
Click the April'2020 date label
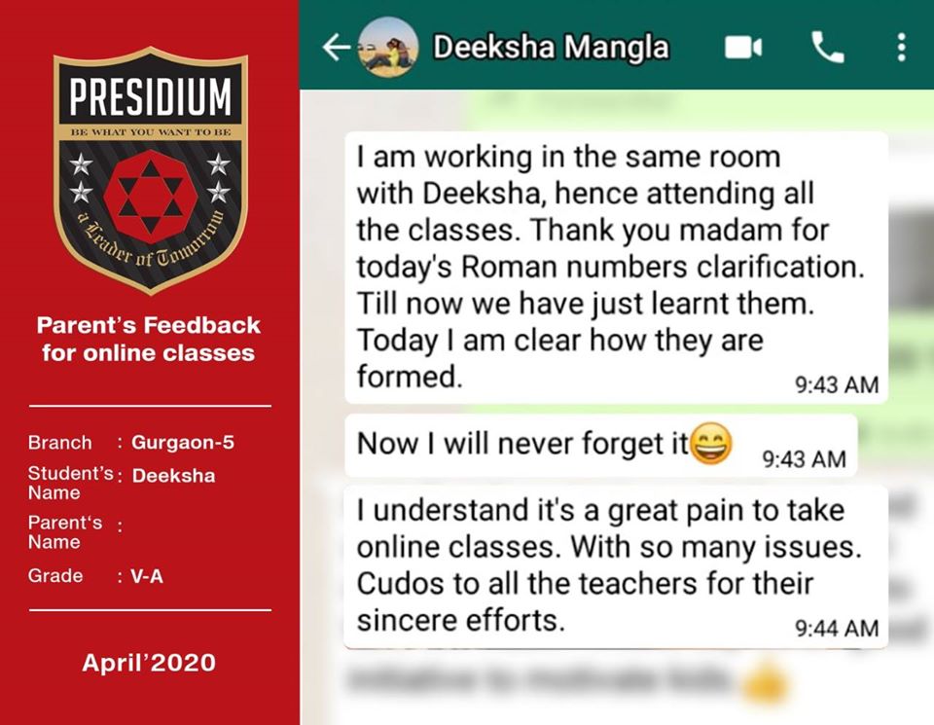[148, 663]
